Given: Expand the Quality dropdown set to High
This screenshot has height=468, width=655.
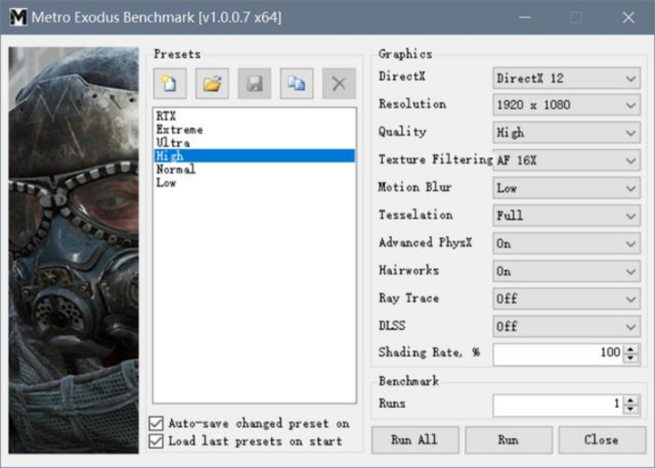Looking at the screenshot, I should pyautogui.click(x=567, y=133).
